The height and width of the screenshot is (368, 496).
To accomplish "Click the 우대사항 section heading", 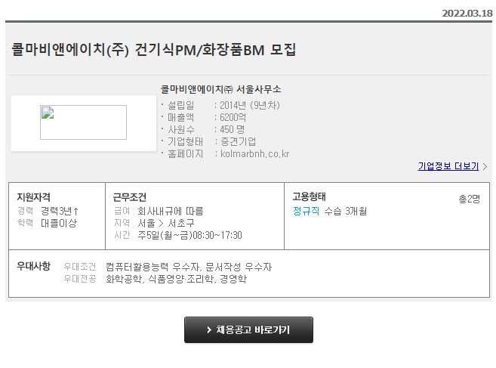I will point(33,266).
